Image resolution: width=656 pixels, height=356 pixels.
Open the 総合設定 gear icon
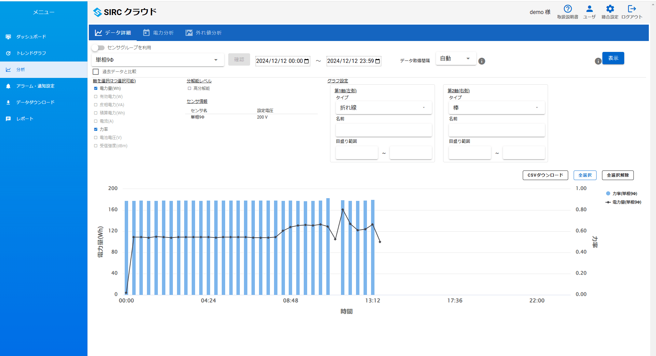610,9
